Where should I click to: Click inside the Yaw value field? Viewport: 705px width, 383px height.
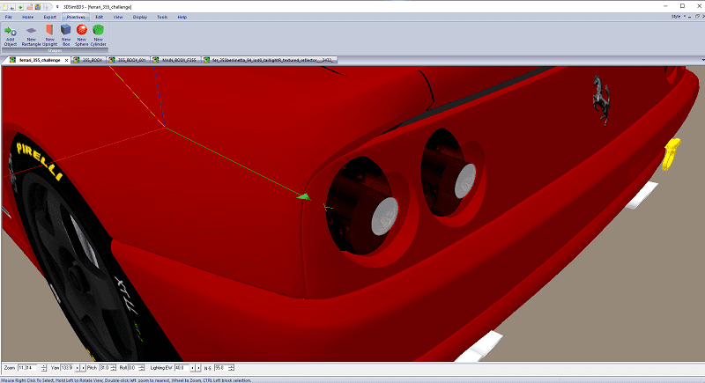point(67,368)
